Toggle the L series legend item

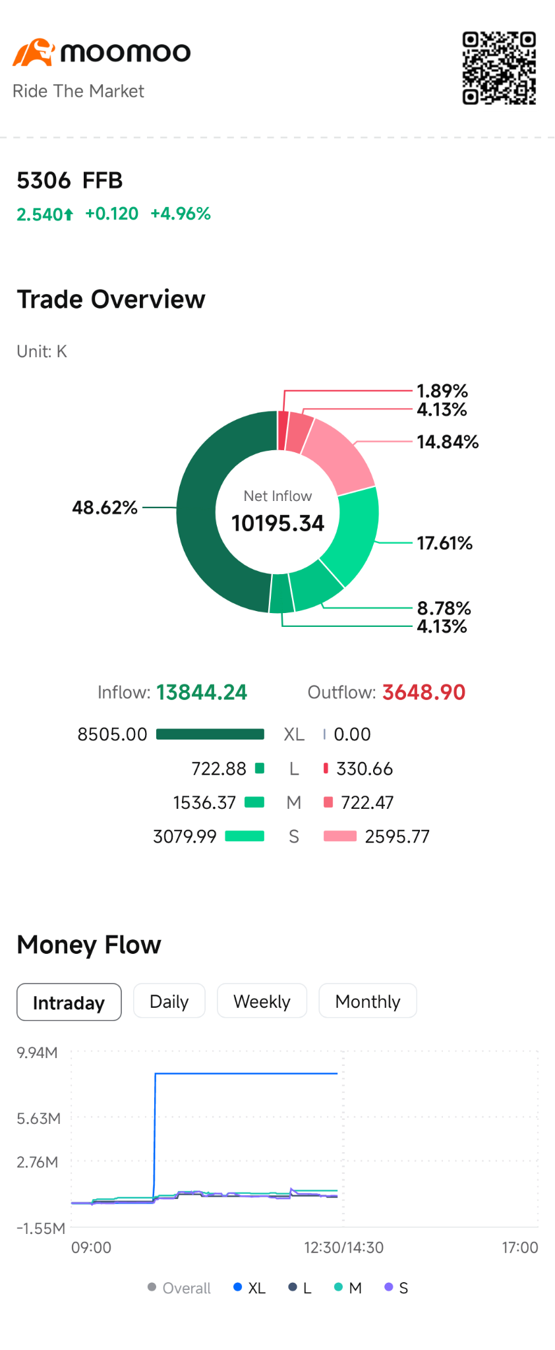tap(300, 1287)
